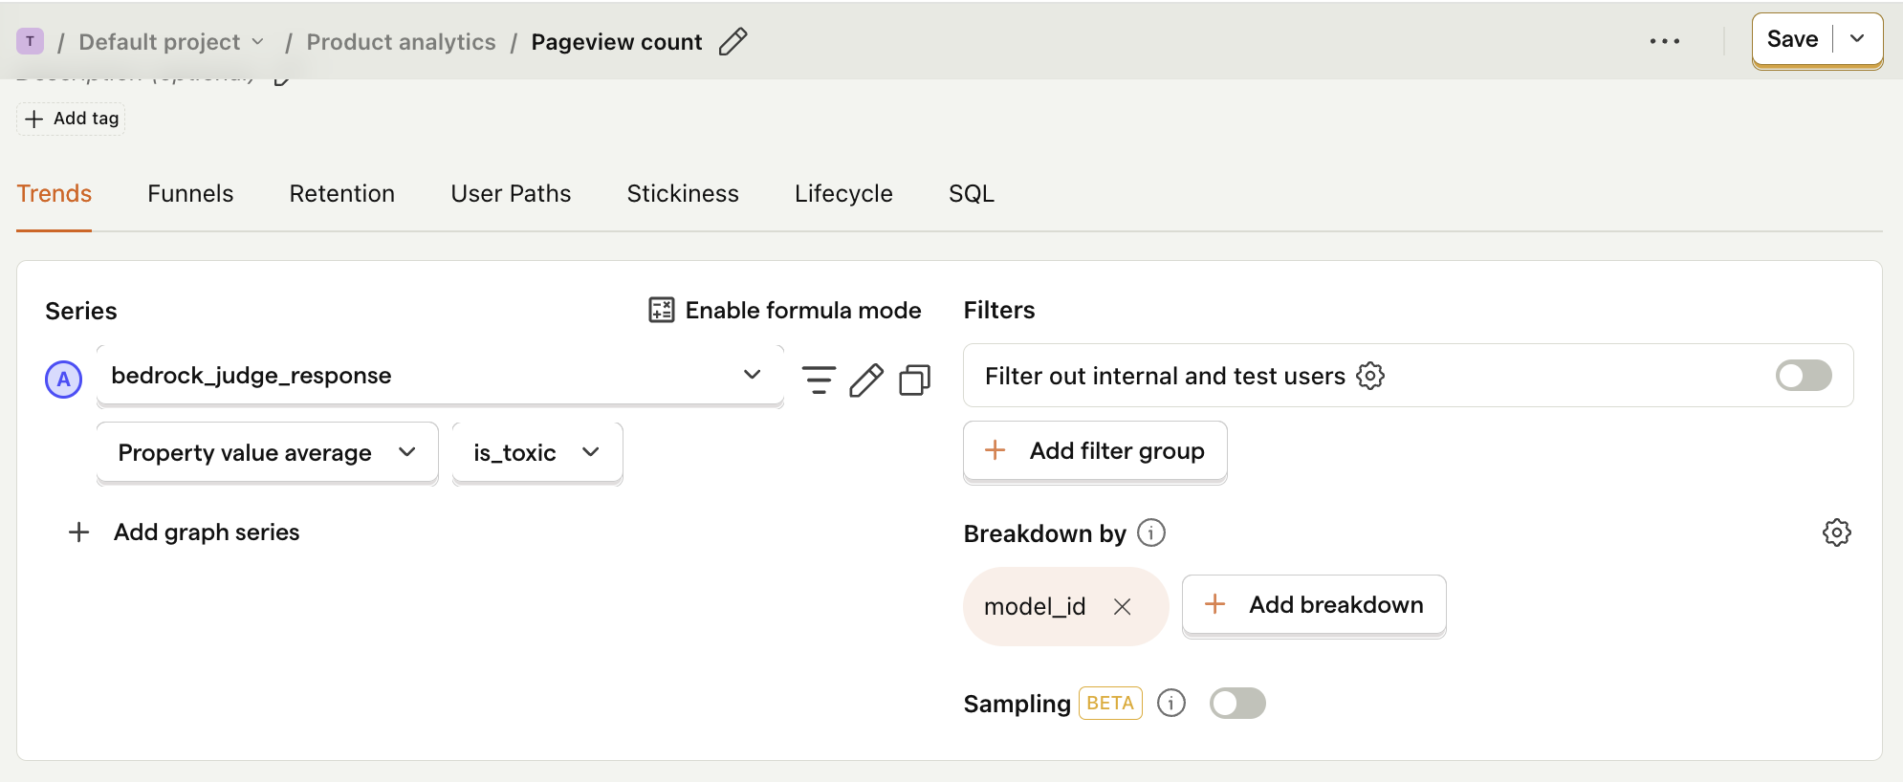Image resolution: width=1903 pixels, height=782 pixels.
Task: Switch to the Stickiness tab
Action: [683, 194]
